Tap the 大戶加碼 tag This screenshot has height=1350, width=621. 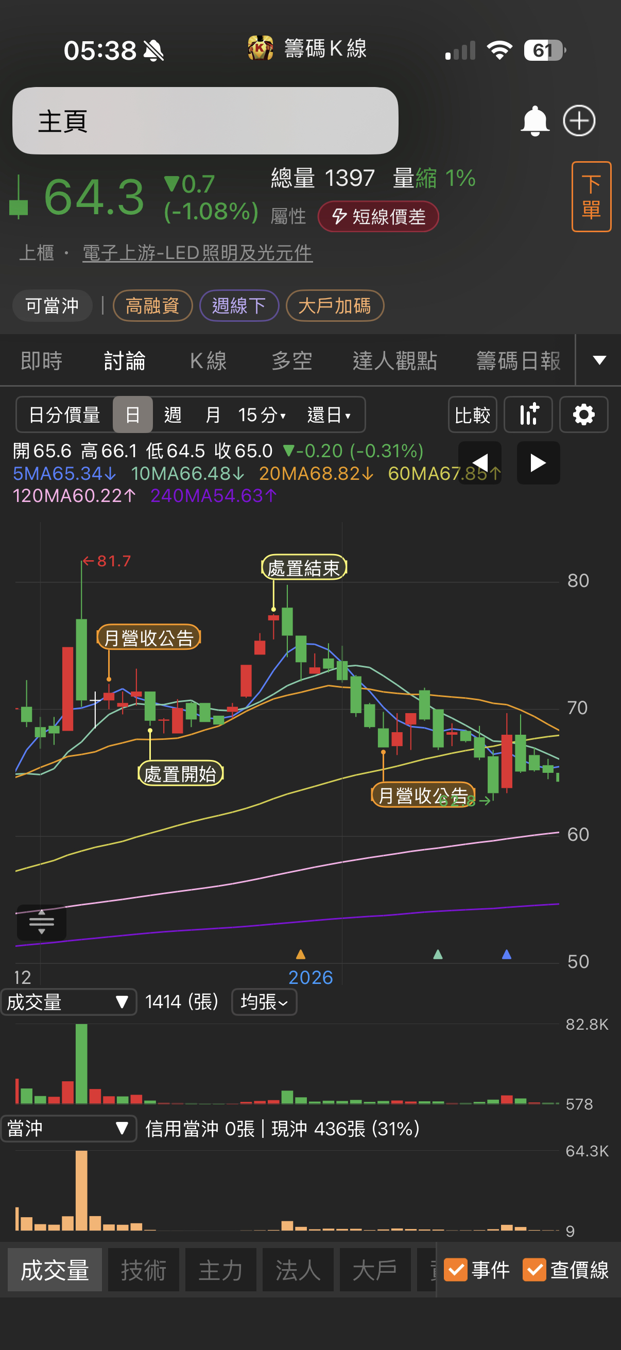[x=335, y=305]
